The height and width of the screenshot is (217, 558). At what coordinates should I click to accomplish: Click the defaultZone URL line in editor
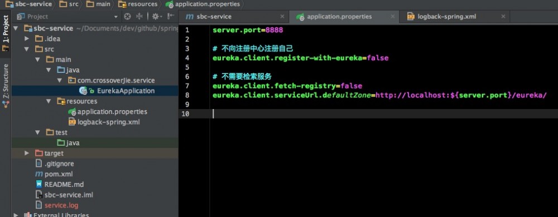click(379, 95)
